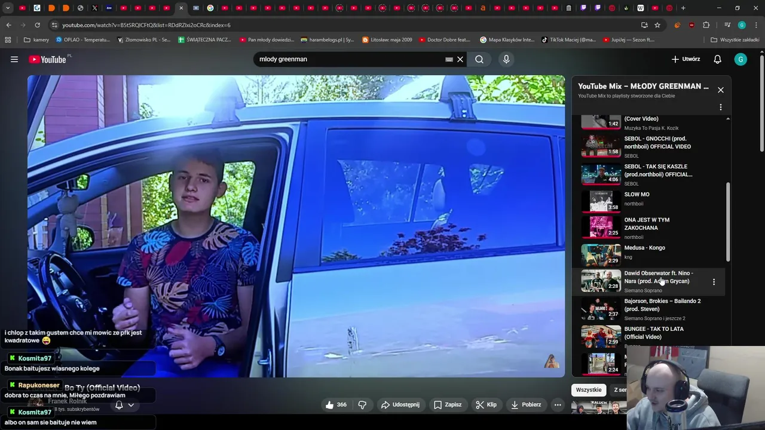This screenshot has height=430, width=765.
Task: Open a new browser tab with plus
Action: point(683,8)
